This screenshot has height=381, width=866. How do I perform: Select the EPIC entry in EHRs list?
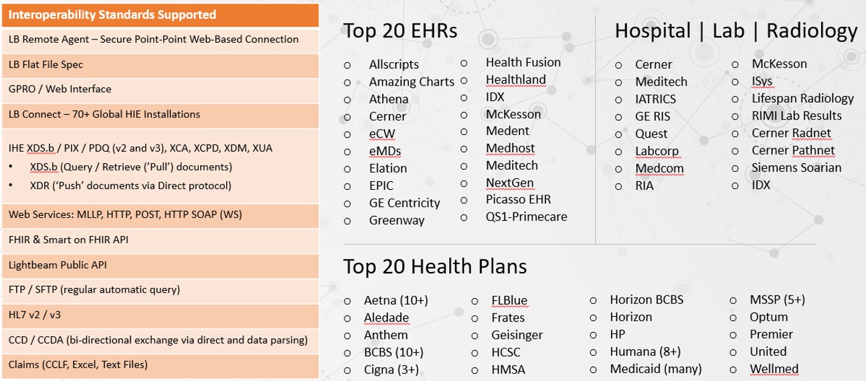[381, 186]
